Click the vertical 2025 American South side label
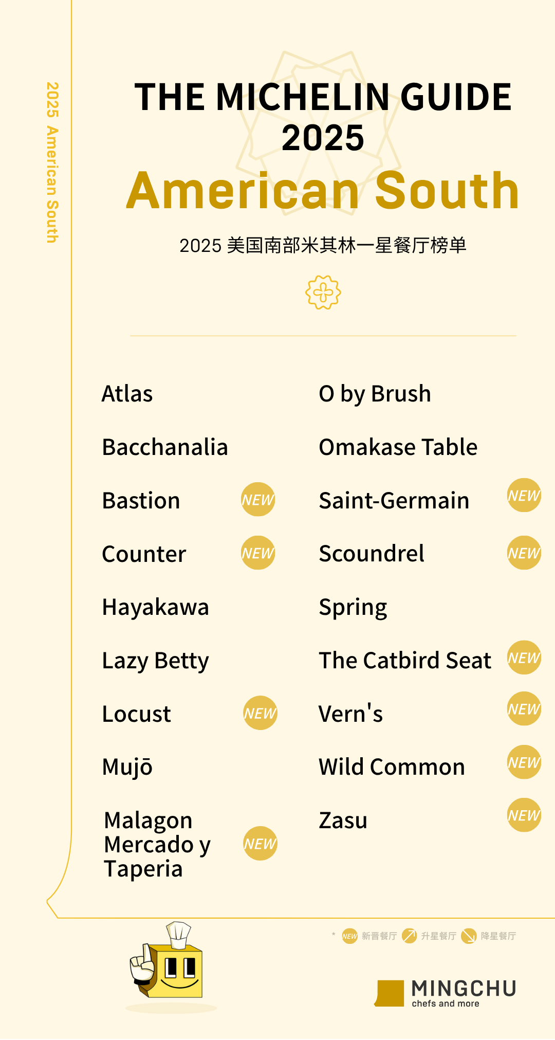Image resolution: width=555 pixels, height=1040 pixels. pos(52,162)
